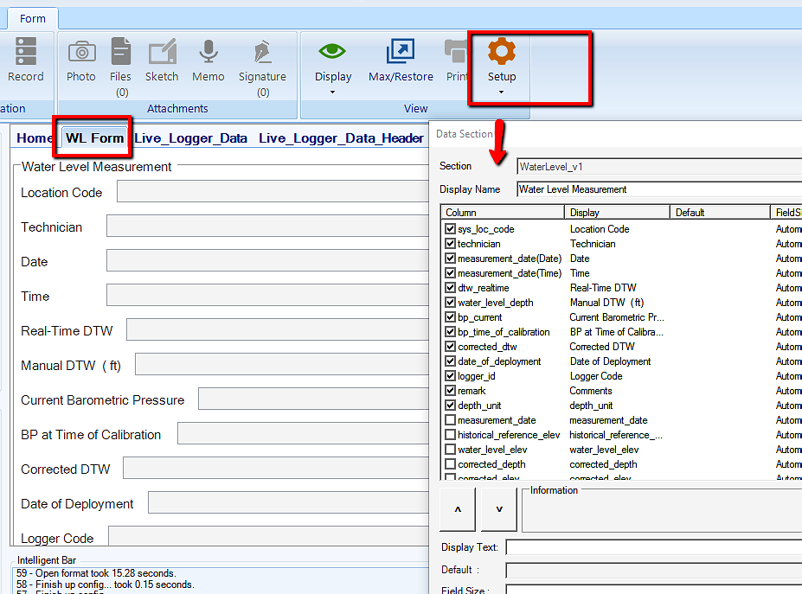Uncheck the remark column checkbox
This screenshot has width=802, height=594.
coord(450,391)
